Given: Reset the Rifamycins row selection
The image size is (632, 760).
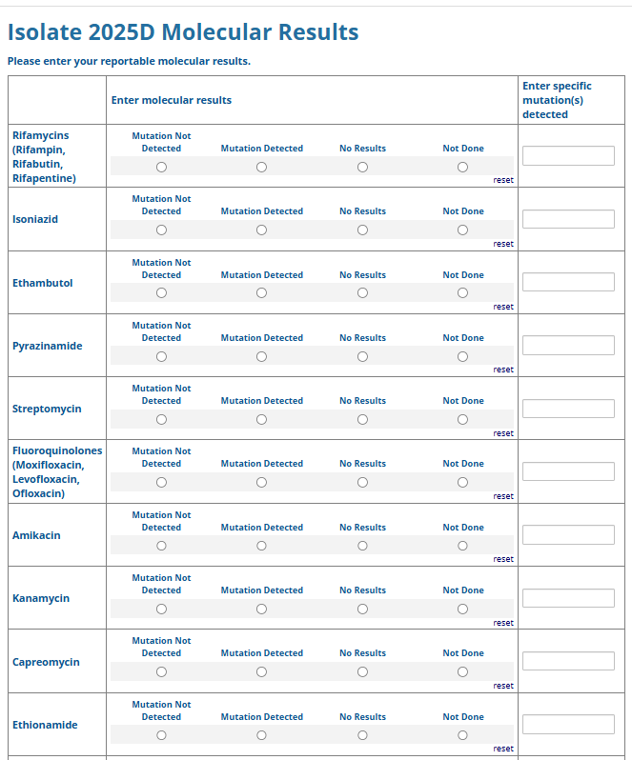Looking at the screenshot, I should click(503, 180).
